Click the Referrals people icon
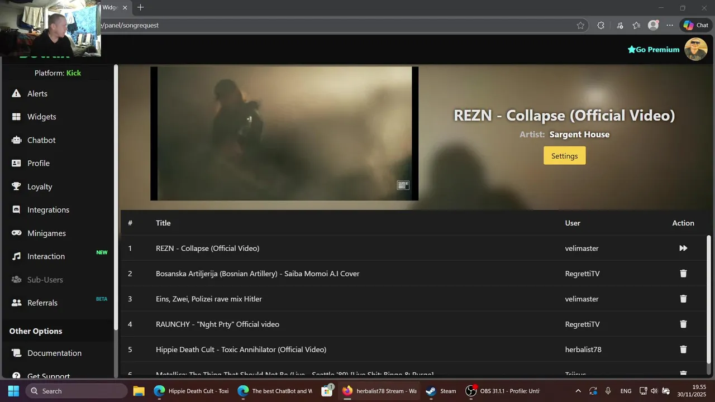This screenshot has height=402, width=715. pyautogui.click(x=16, y=303)
